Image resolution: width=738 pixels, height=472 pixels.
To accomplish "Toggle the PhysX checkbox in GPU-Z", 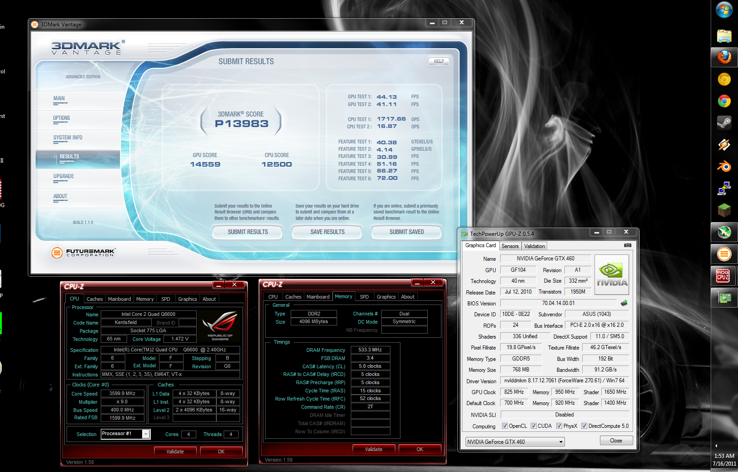I will (x=559, y=426).
